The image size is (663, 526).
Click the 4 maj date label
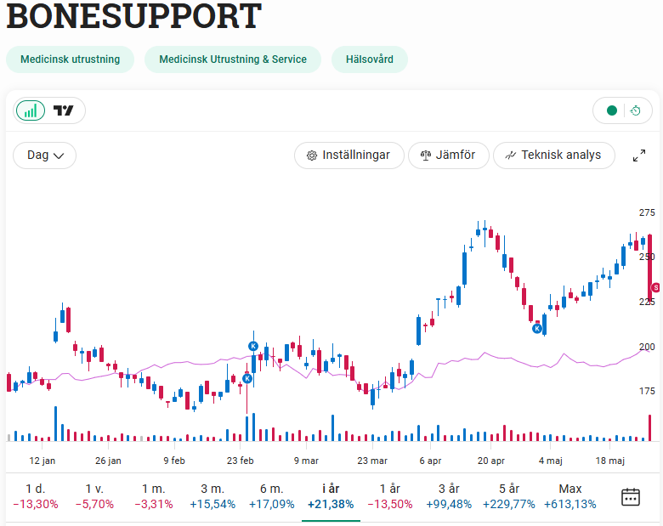[550, 461]
